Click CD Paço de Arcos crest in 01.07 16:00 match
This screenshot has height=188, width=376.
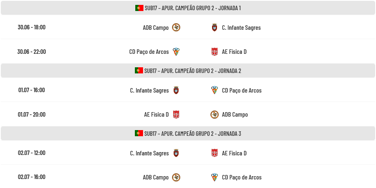pyautogui.click(x=215, y=91)
